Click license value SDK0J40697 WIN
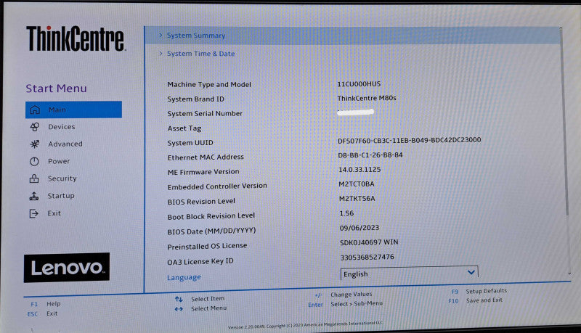Screen dimensions: 581x333 point(369,242)
